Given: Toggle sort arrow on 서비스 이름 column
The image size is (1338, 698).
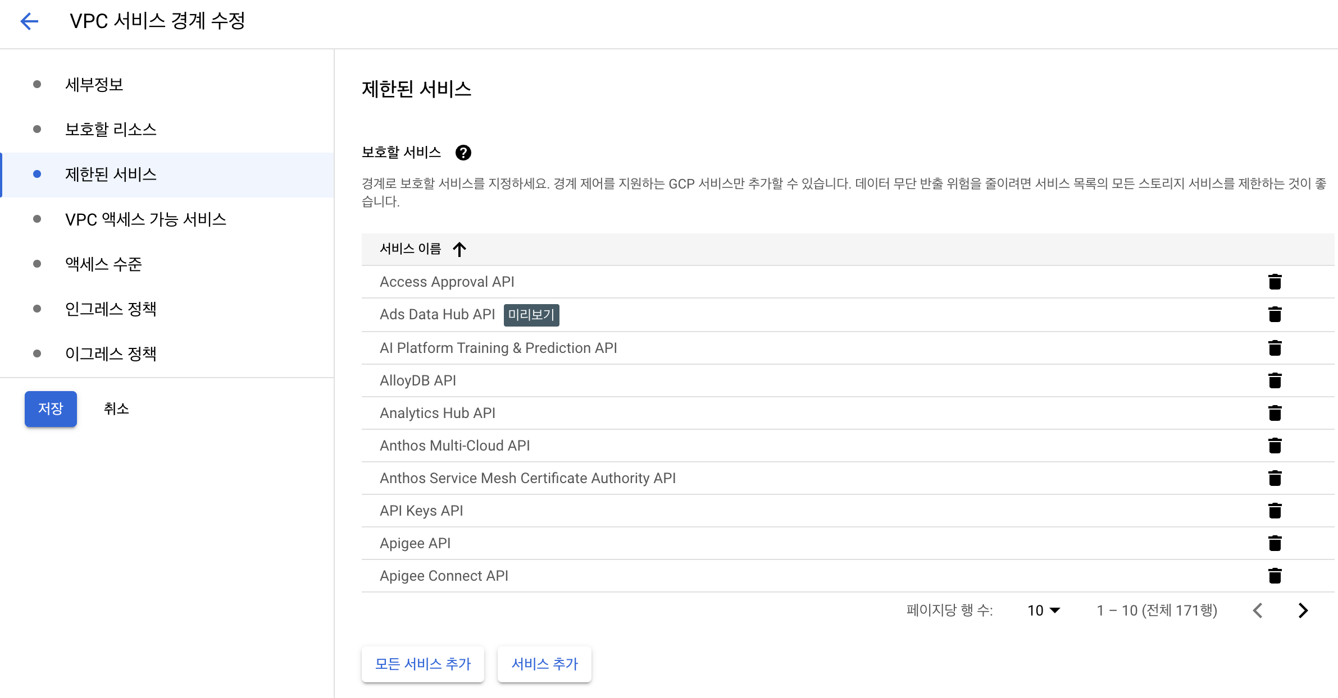Looking at the screenshot, I should (x=459, y=249).
